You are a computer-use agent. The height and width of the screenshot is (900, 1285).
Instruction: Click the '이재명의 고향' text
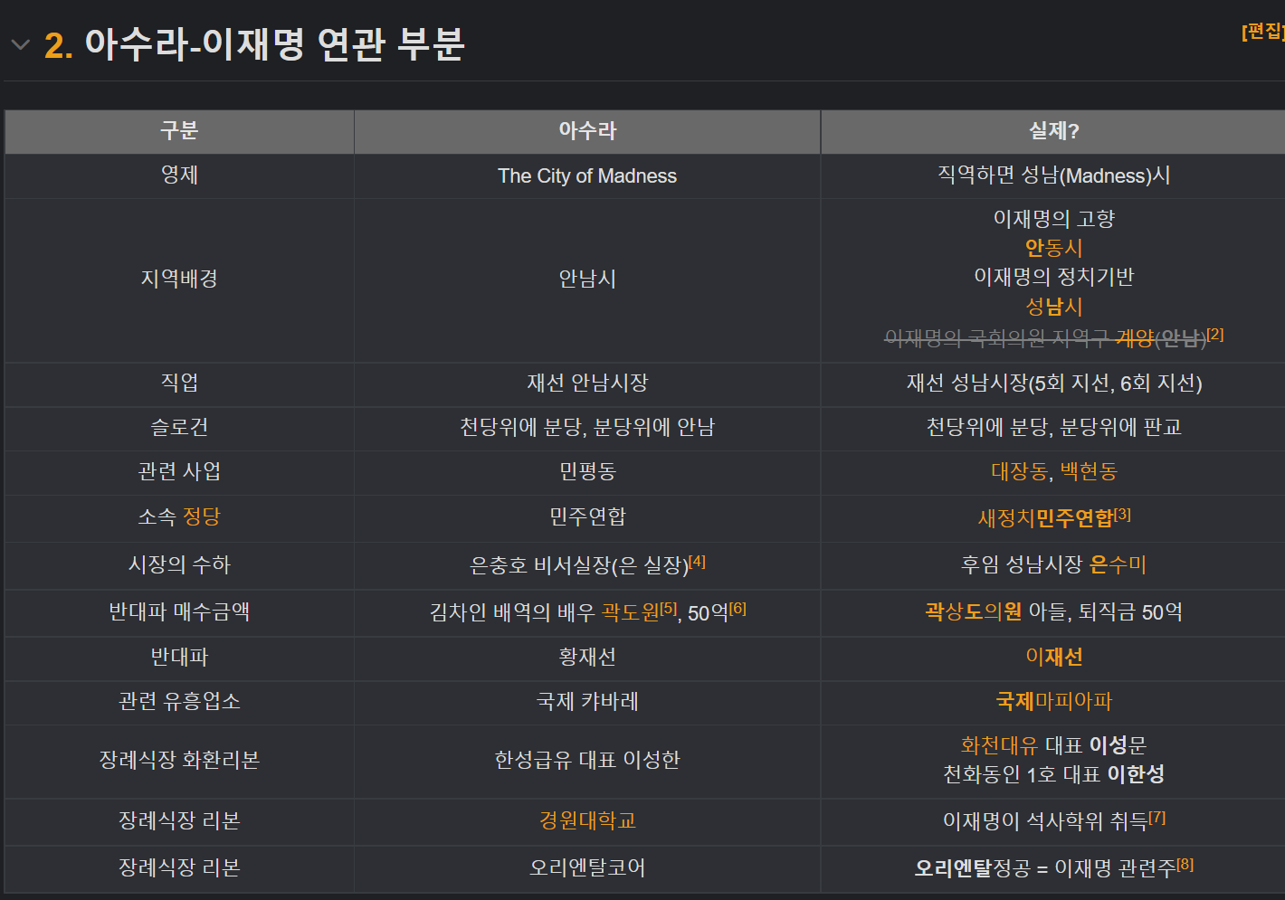(1053, 219)
